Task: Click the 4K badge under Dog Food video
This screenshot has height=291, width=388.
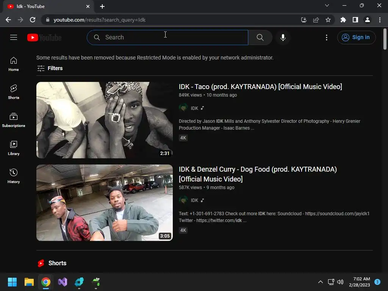Action: 183,230
